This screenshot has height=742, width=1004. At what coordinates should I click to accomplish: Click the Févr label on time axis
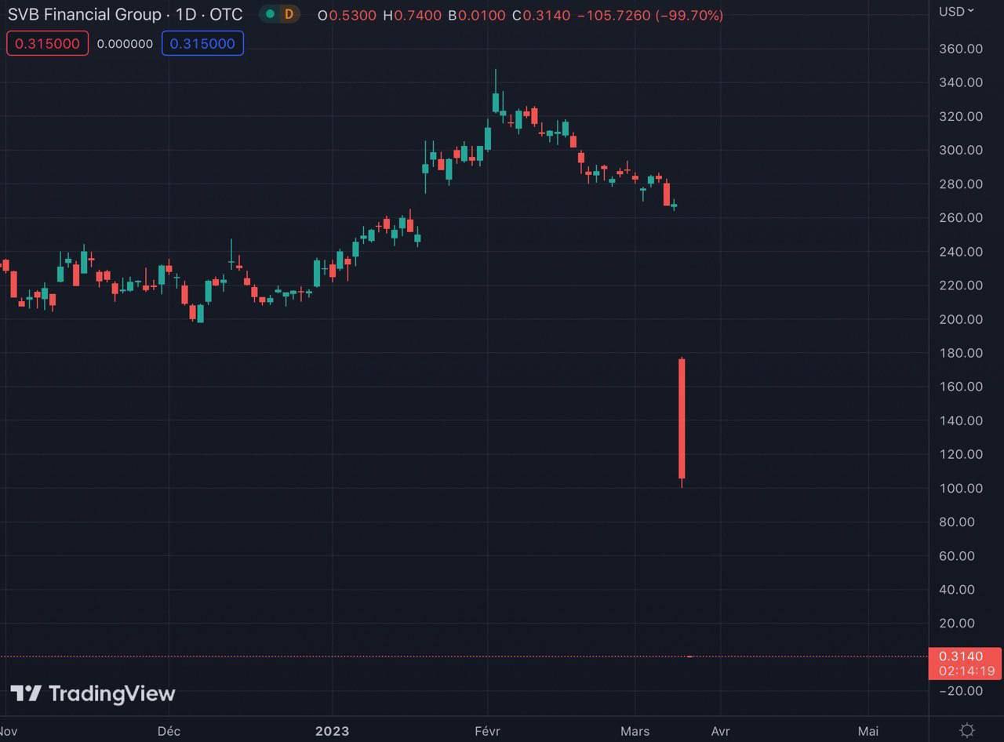pyautogui.click(x=487, y=731)
